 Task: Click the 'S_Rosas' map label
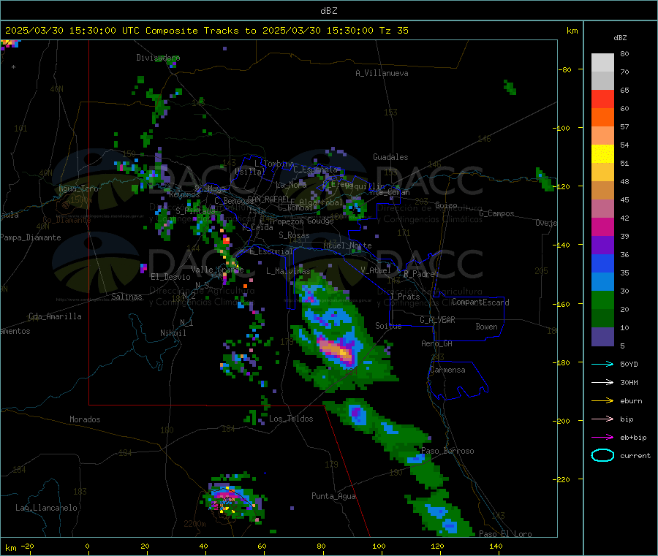(x=294, y=235)
